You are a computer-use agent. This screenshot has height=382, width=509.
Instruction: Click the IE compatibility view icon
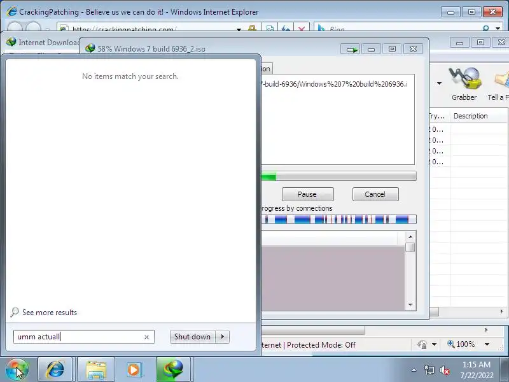point(270,29)
